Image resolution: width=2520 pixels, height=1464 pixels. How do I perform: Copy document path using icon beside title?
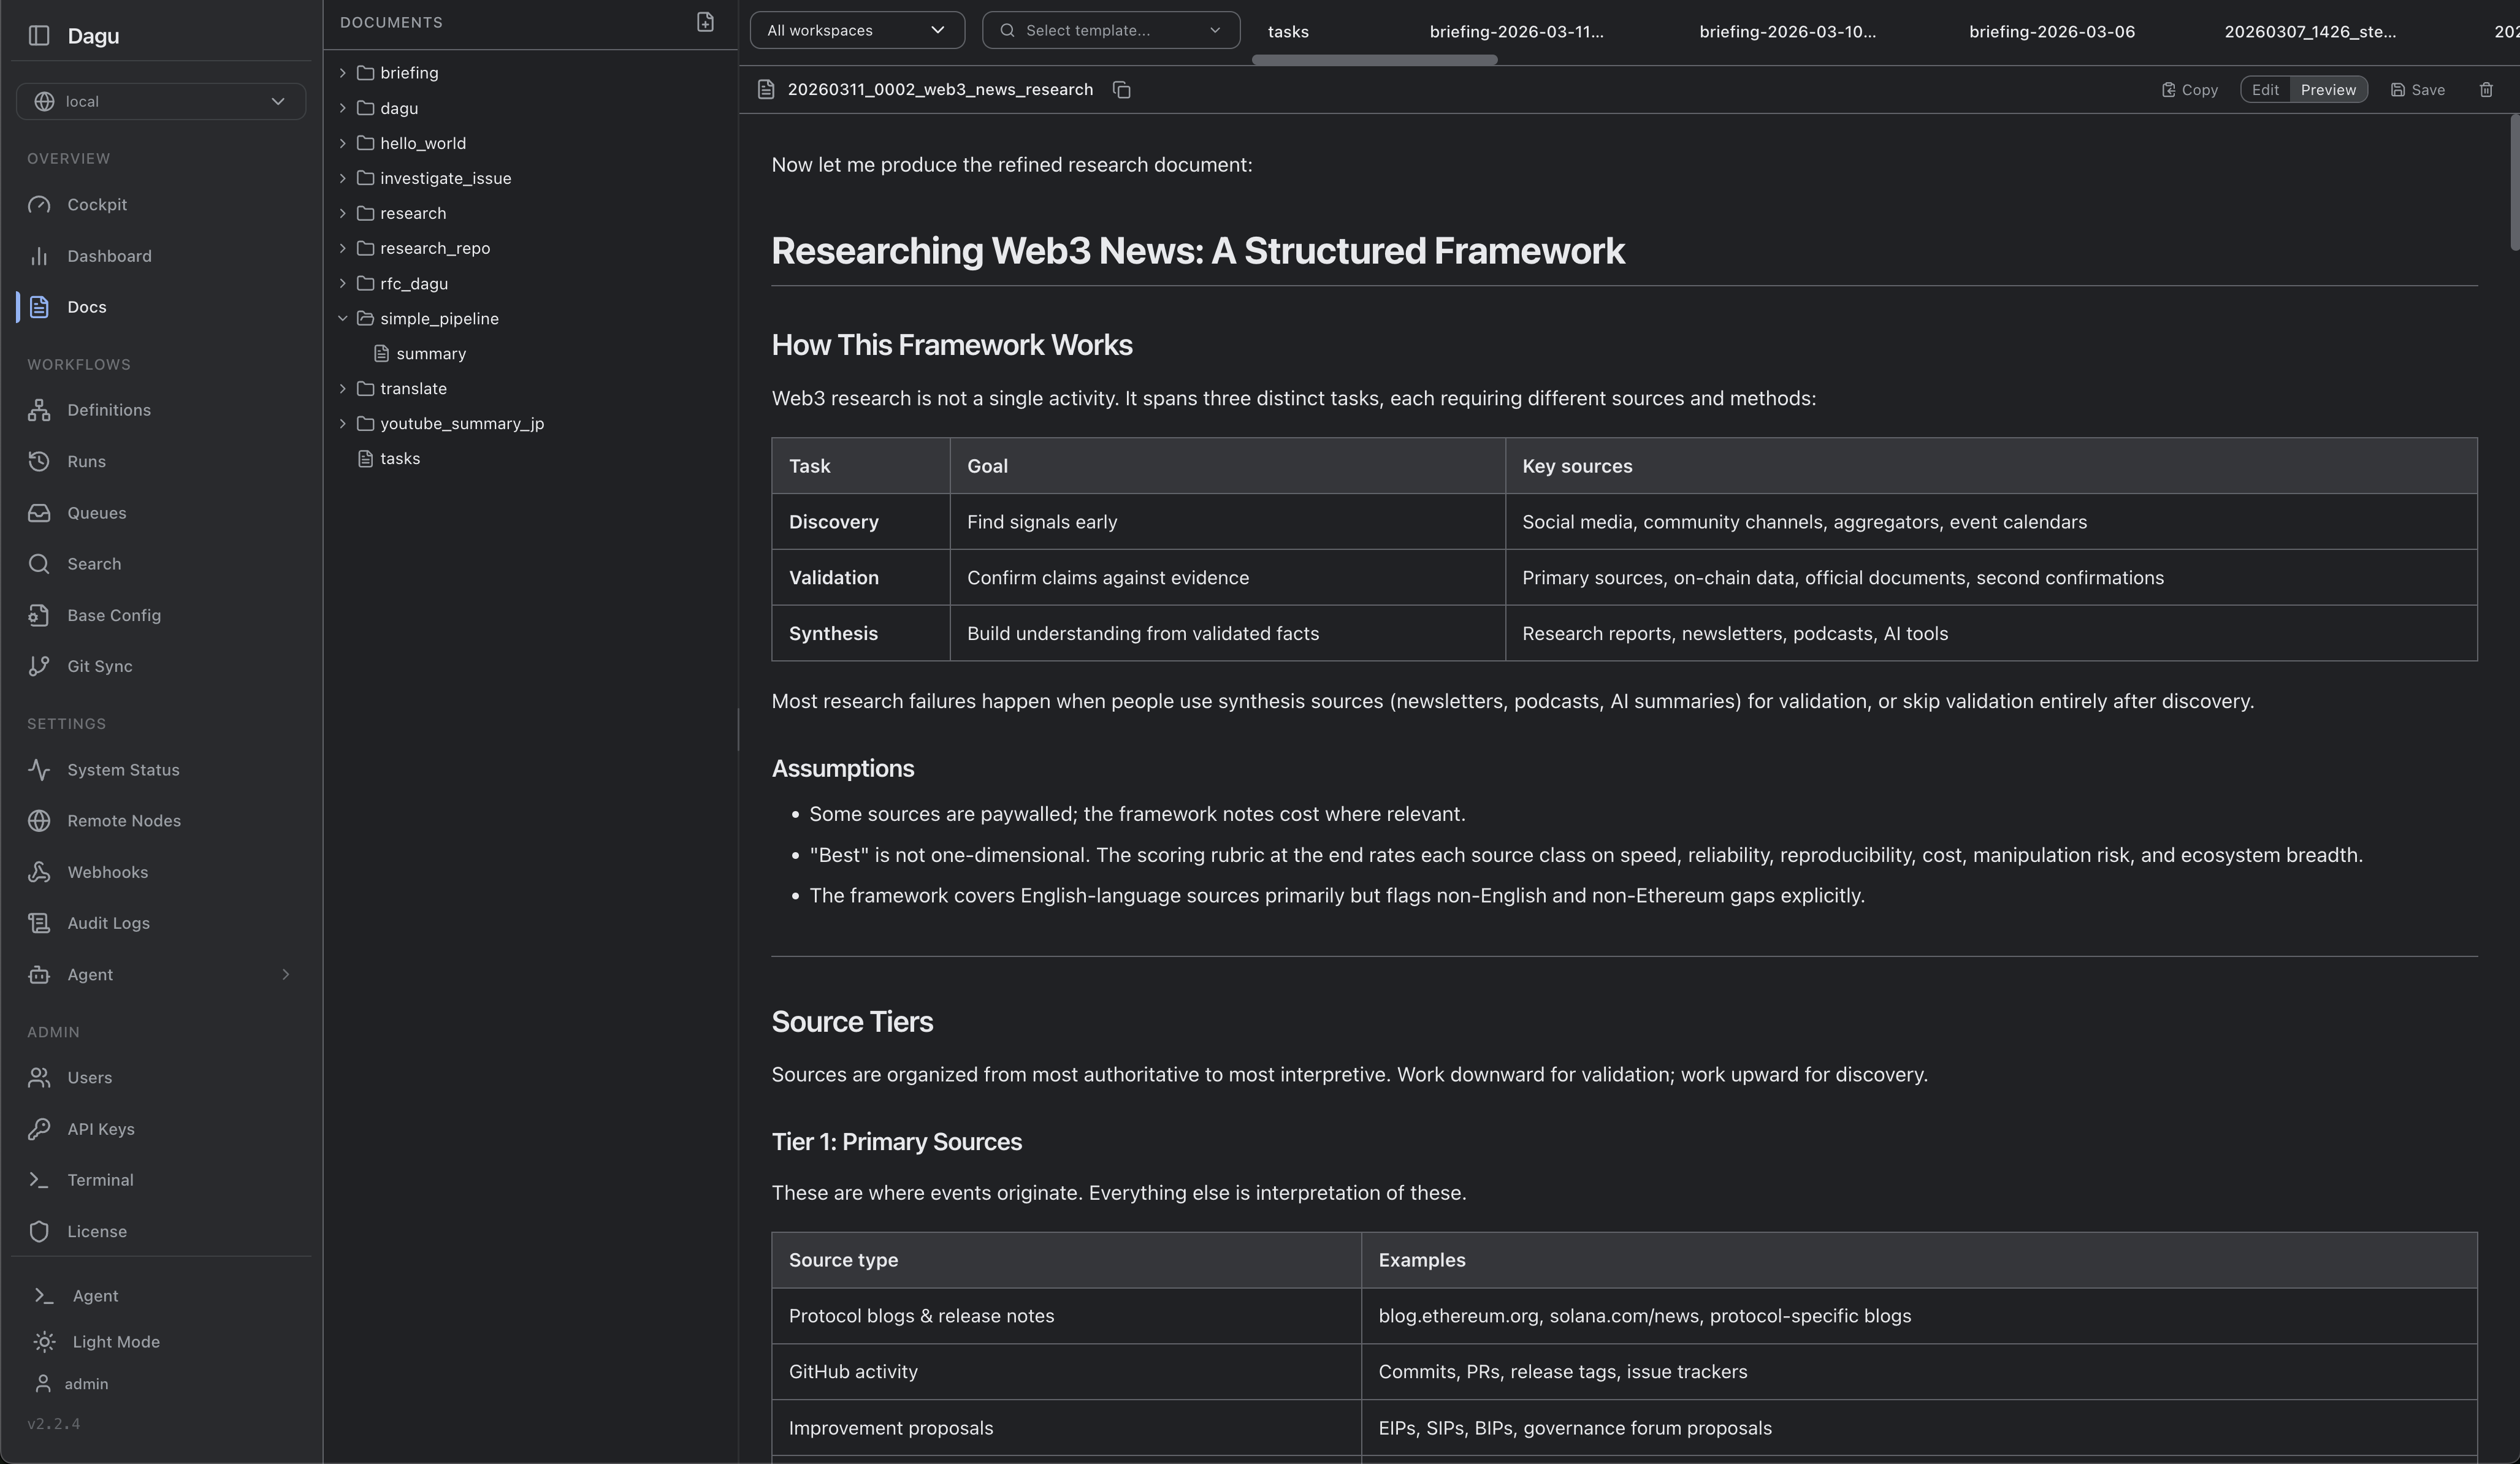[x=1121, y=90]
